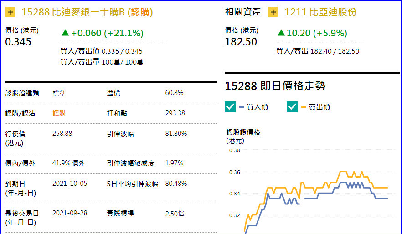Click the bid/ask 0.335 / 0.345 text
The width and height of the screenshot is (402, 234).
point(122,51)
